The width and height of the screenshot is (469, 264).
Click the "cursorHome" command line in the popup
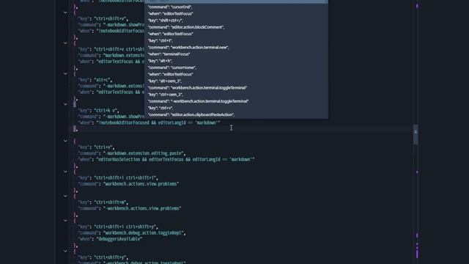pos(172,67)
